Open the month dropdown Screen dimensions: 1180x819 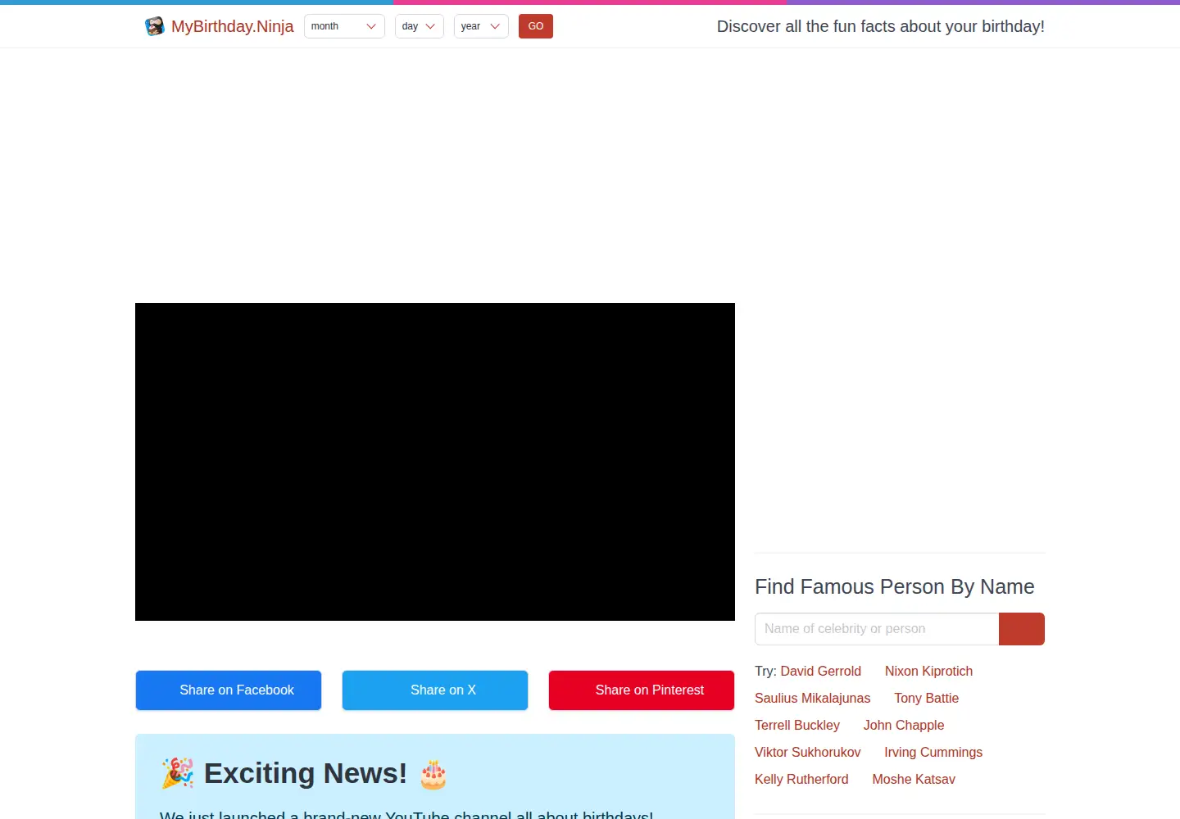[x=344, y=26]
